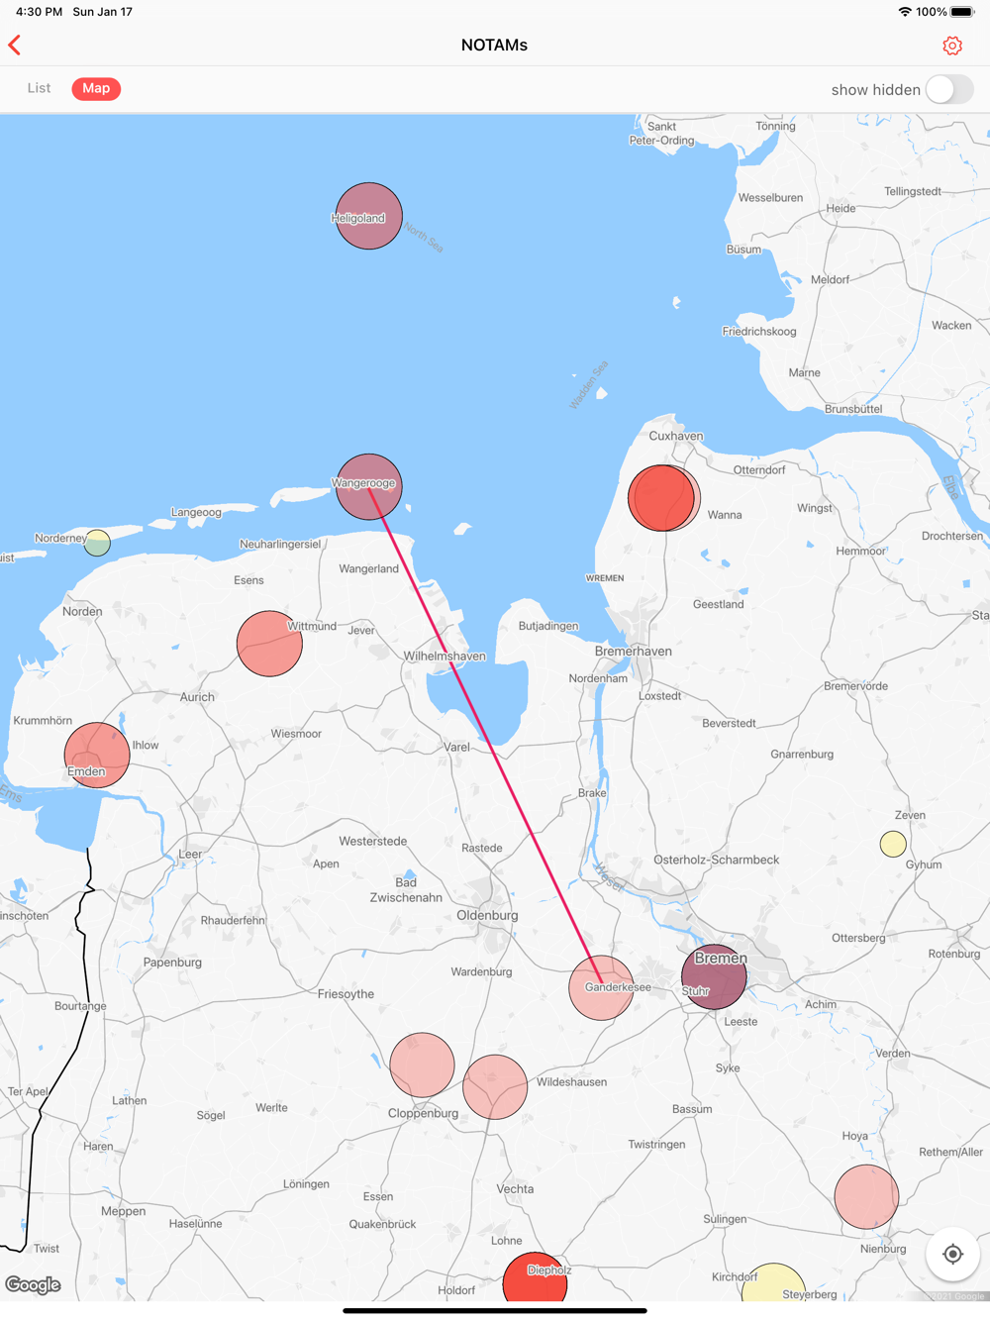Image resolution: width=990 pixels, height=1321 pixels.
Task: Open yellow NOTAM circle near Steyerberg
Action: point(773,1282)
